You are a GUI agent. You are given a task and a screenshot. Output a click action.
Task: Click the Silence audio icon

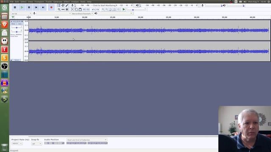click(x=88, y=9)
